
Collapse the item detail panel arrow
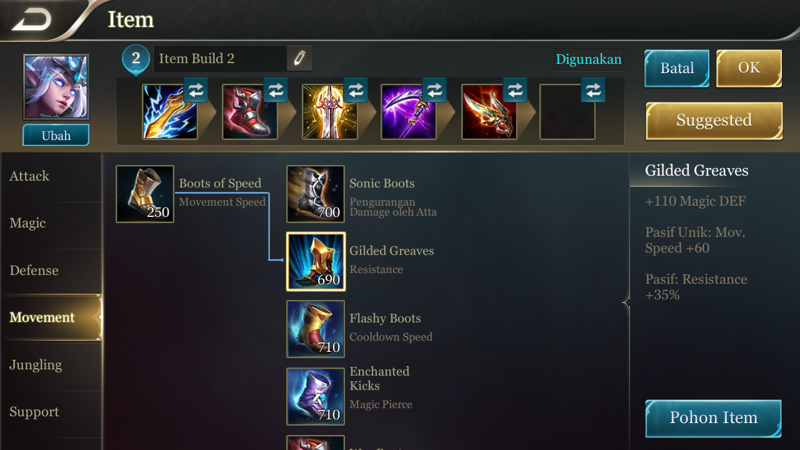(x=626, y=302)
